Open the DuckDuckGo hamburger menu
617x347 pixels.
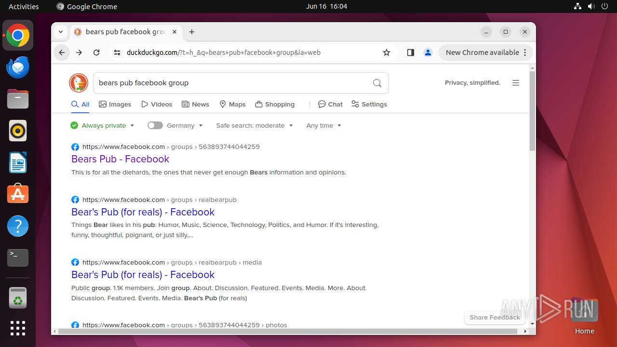click(x=516, y=83)
